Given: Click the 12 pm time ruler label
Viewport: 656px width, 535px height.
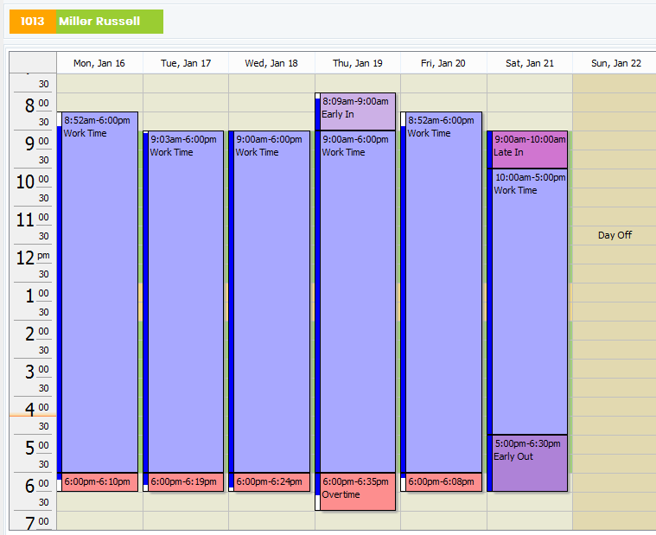Looking at the screenshot, I should [33, 258].
